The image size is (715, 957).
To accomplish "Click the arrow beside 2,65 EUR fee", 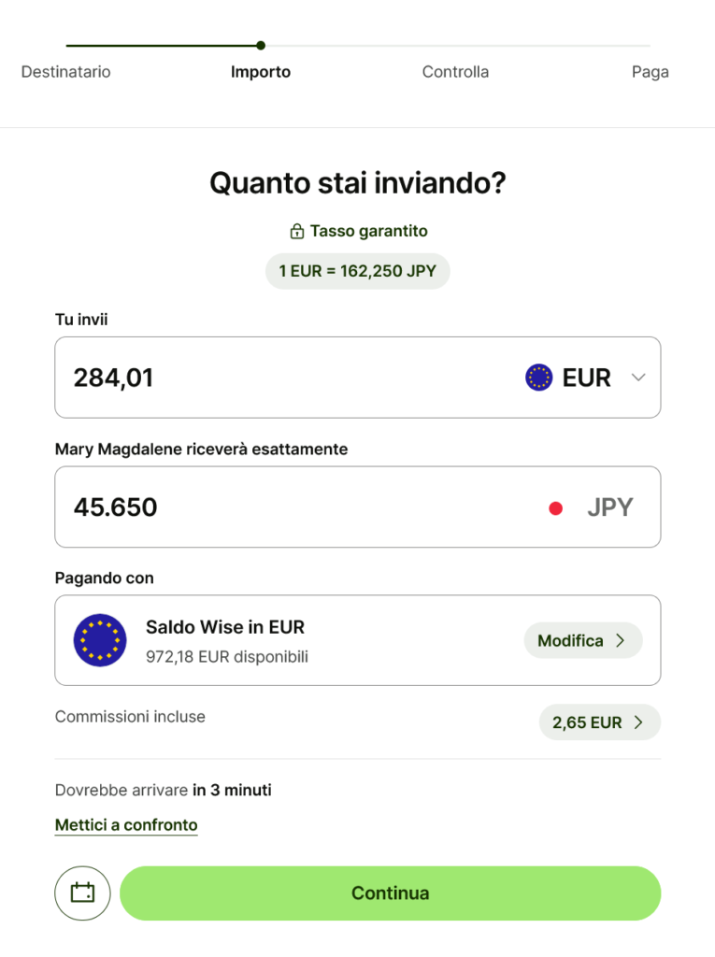I will click(639, 722).
